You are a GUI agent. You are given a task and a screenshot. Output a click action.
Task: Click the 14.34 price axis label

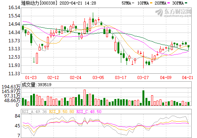[x=14, y=33]
